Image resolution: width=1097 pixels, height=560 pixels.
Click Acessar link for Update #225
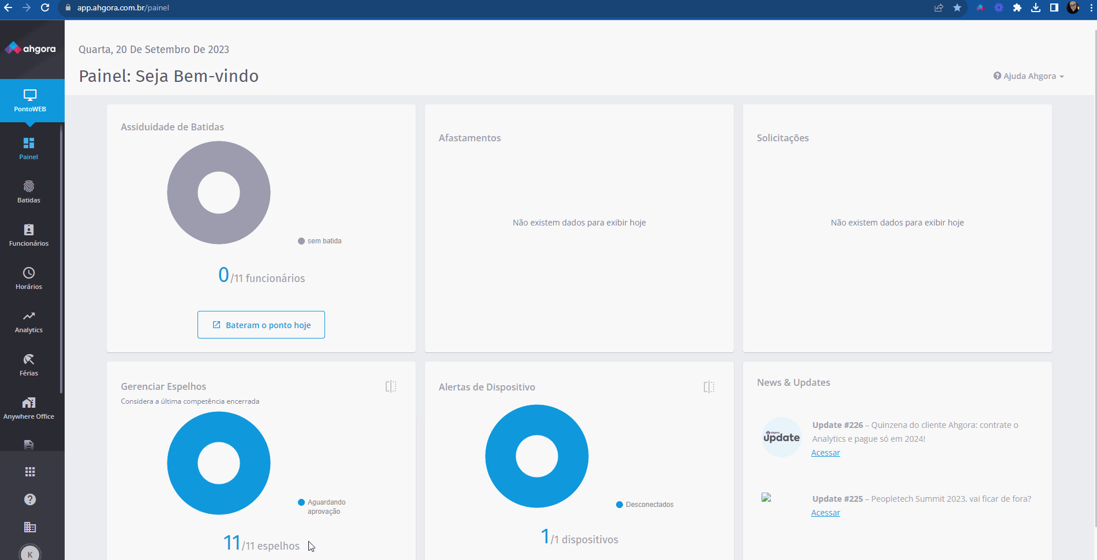825,513
